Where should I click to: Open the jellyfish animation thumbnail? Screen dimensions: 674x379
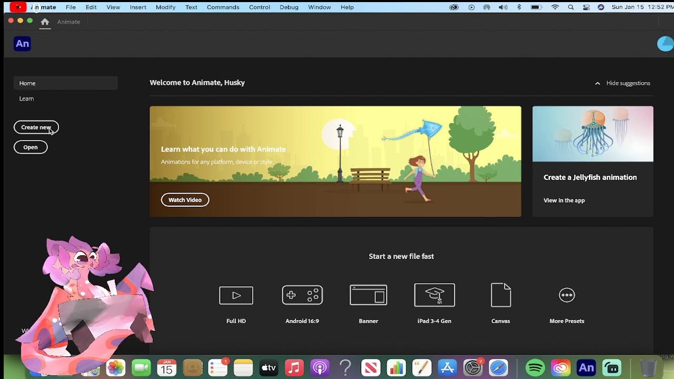click(x=593, y=134)
